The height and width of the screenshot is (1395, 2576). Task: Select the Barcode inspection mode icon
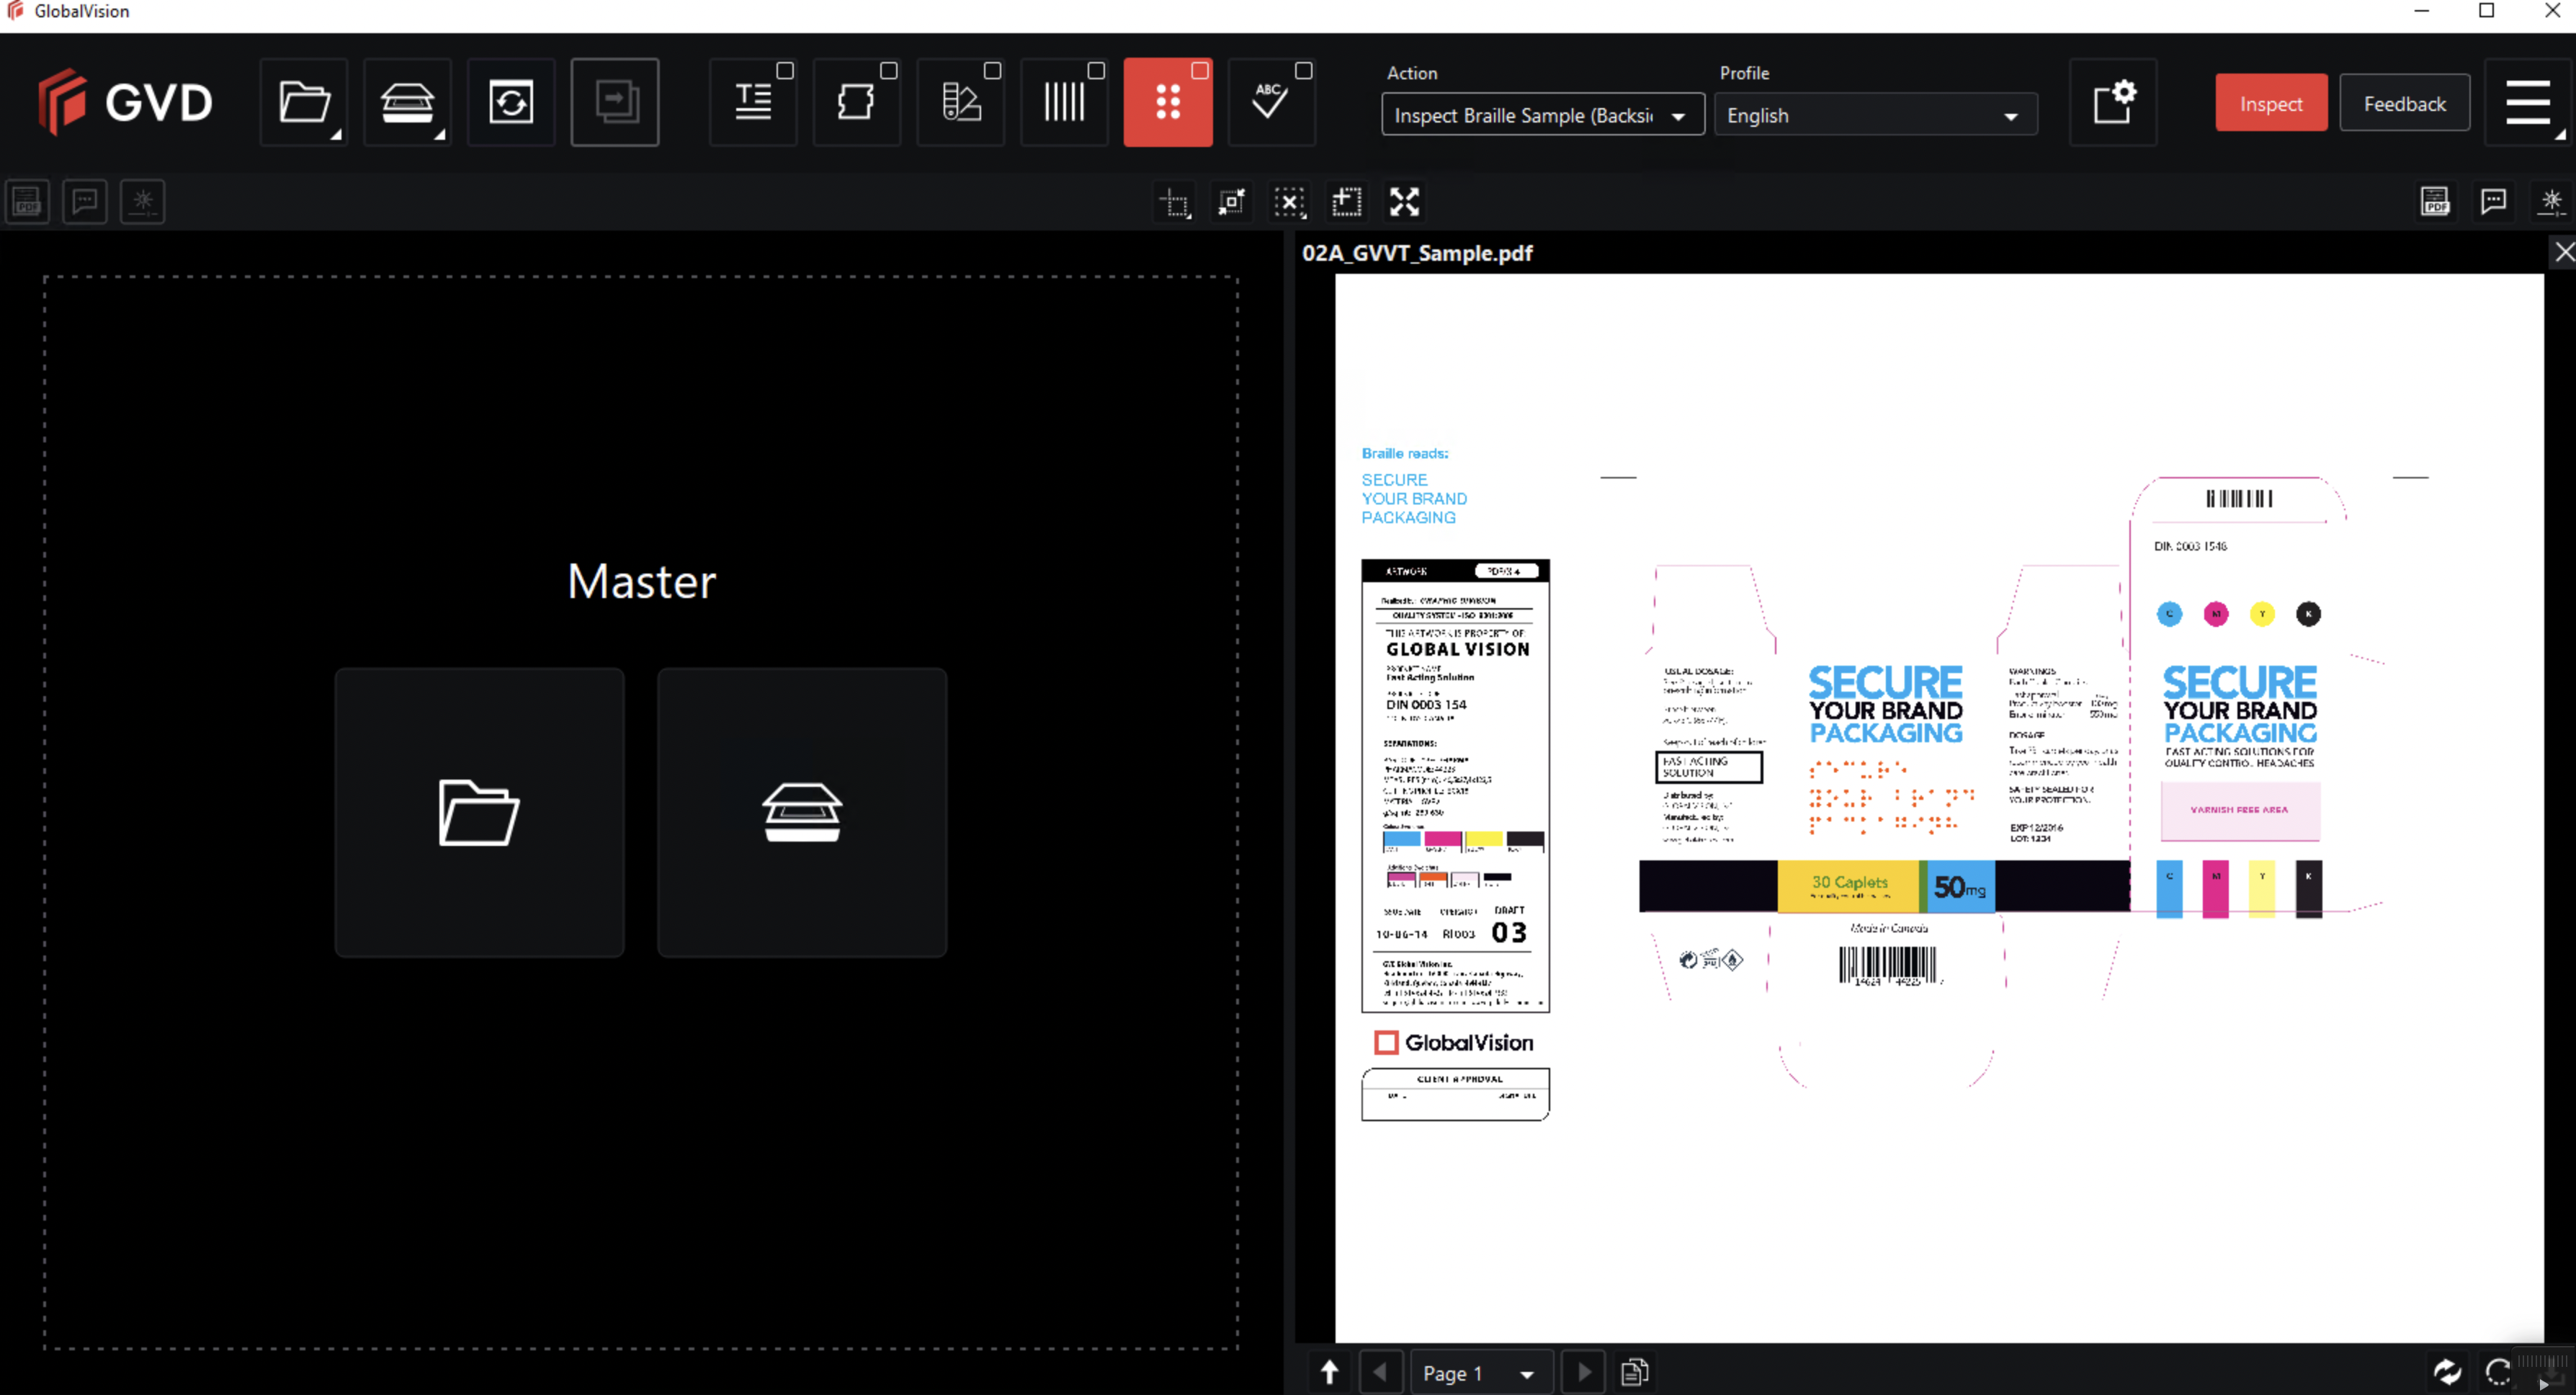1063,103
